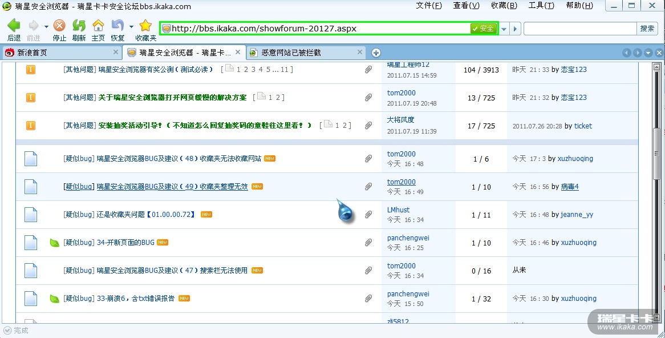Screen dimensions: 665x338
Task: Open thread 瑞星安全浏览器有奖公测
Action: [x=156, y=69]
